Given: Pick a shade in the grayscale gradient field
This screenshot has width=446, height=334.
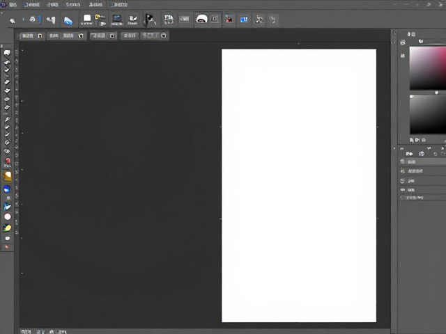Looking at the screenshot, I should coord(427,114).
